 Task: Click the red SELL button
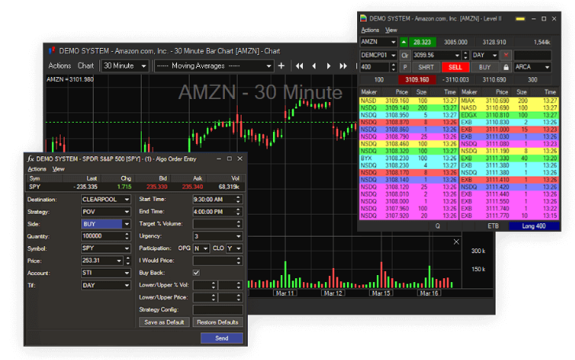point(454,67)
